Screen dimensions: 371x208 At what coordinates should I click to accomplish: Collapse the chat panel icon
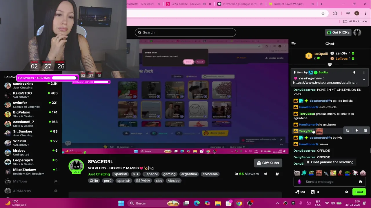pos(294,44)
